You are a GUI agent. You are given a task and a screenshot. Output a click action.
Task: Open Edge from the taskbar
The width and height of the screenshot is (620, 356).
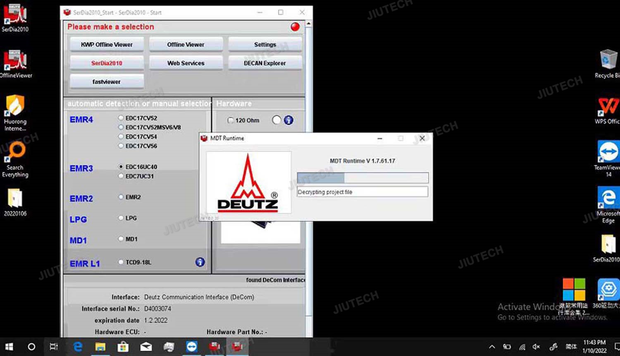pyautogui.click(x=78, y=347)
